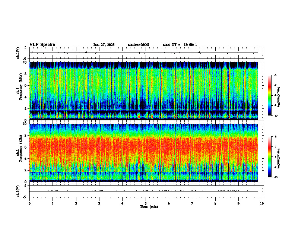
Task: Click the 'ch.3(V)' axis label
Action: 18,191
